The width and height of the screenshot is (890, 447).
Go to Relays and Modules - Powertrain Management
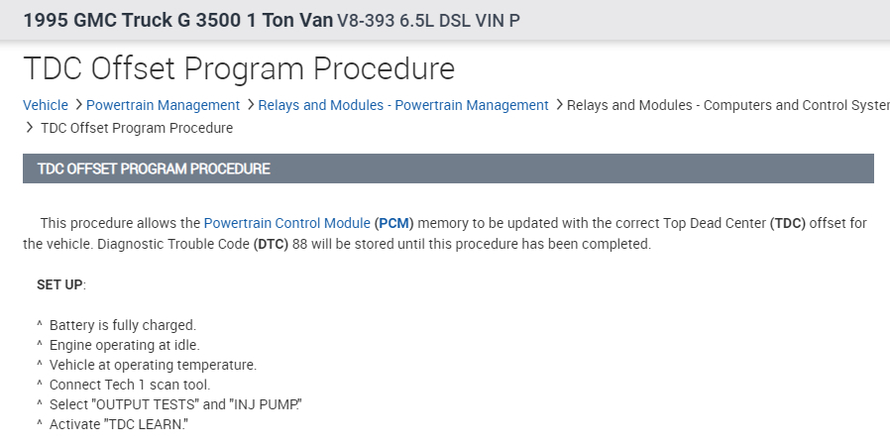403,105
